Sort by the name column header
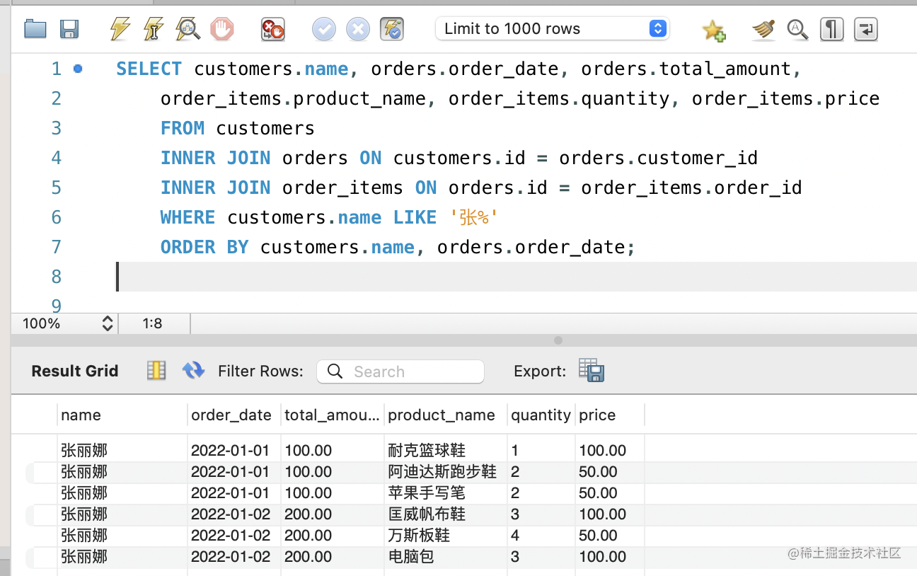Image resolution: width=917 pixels, height=576 pixels. coord(122,415)
